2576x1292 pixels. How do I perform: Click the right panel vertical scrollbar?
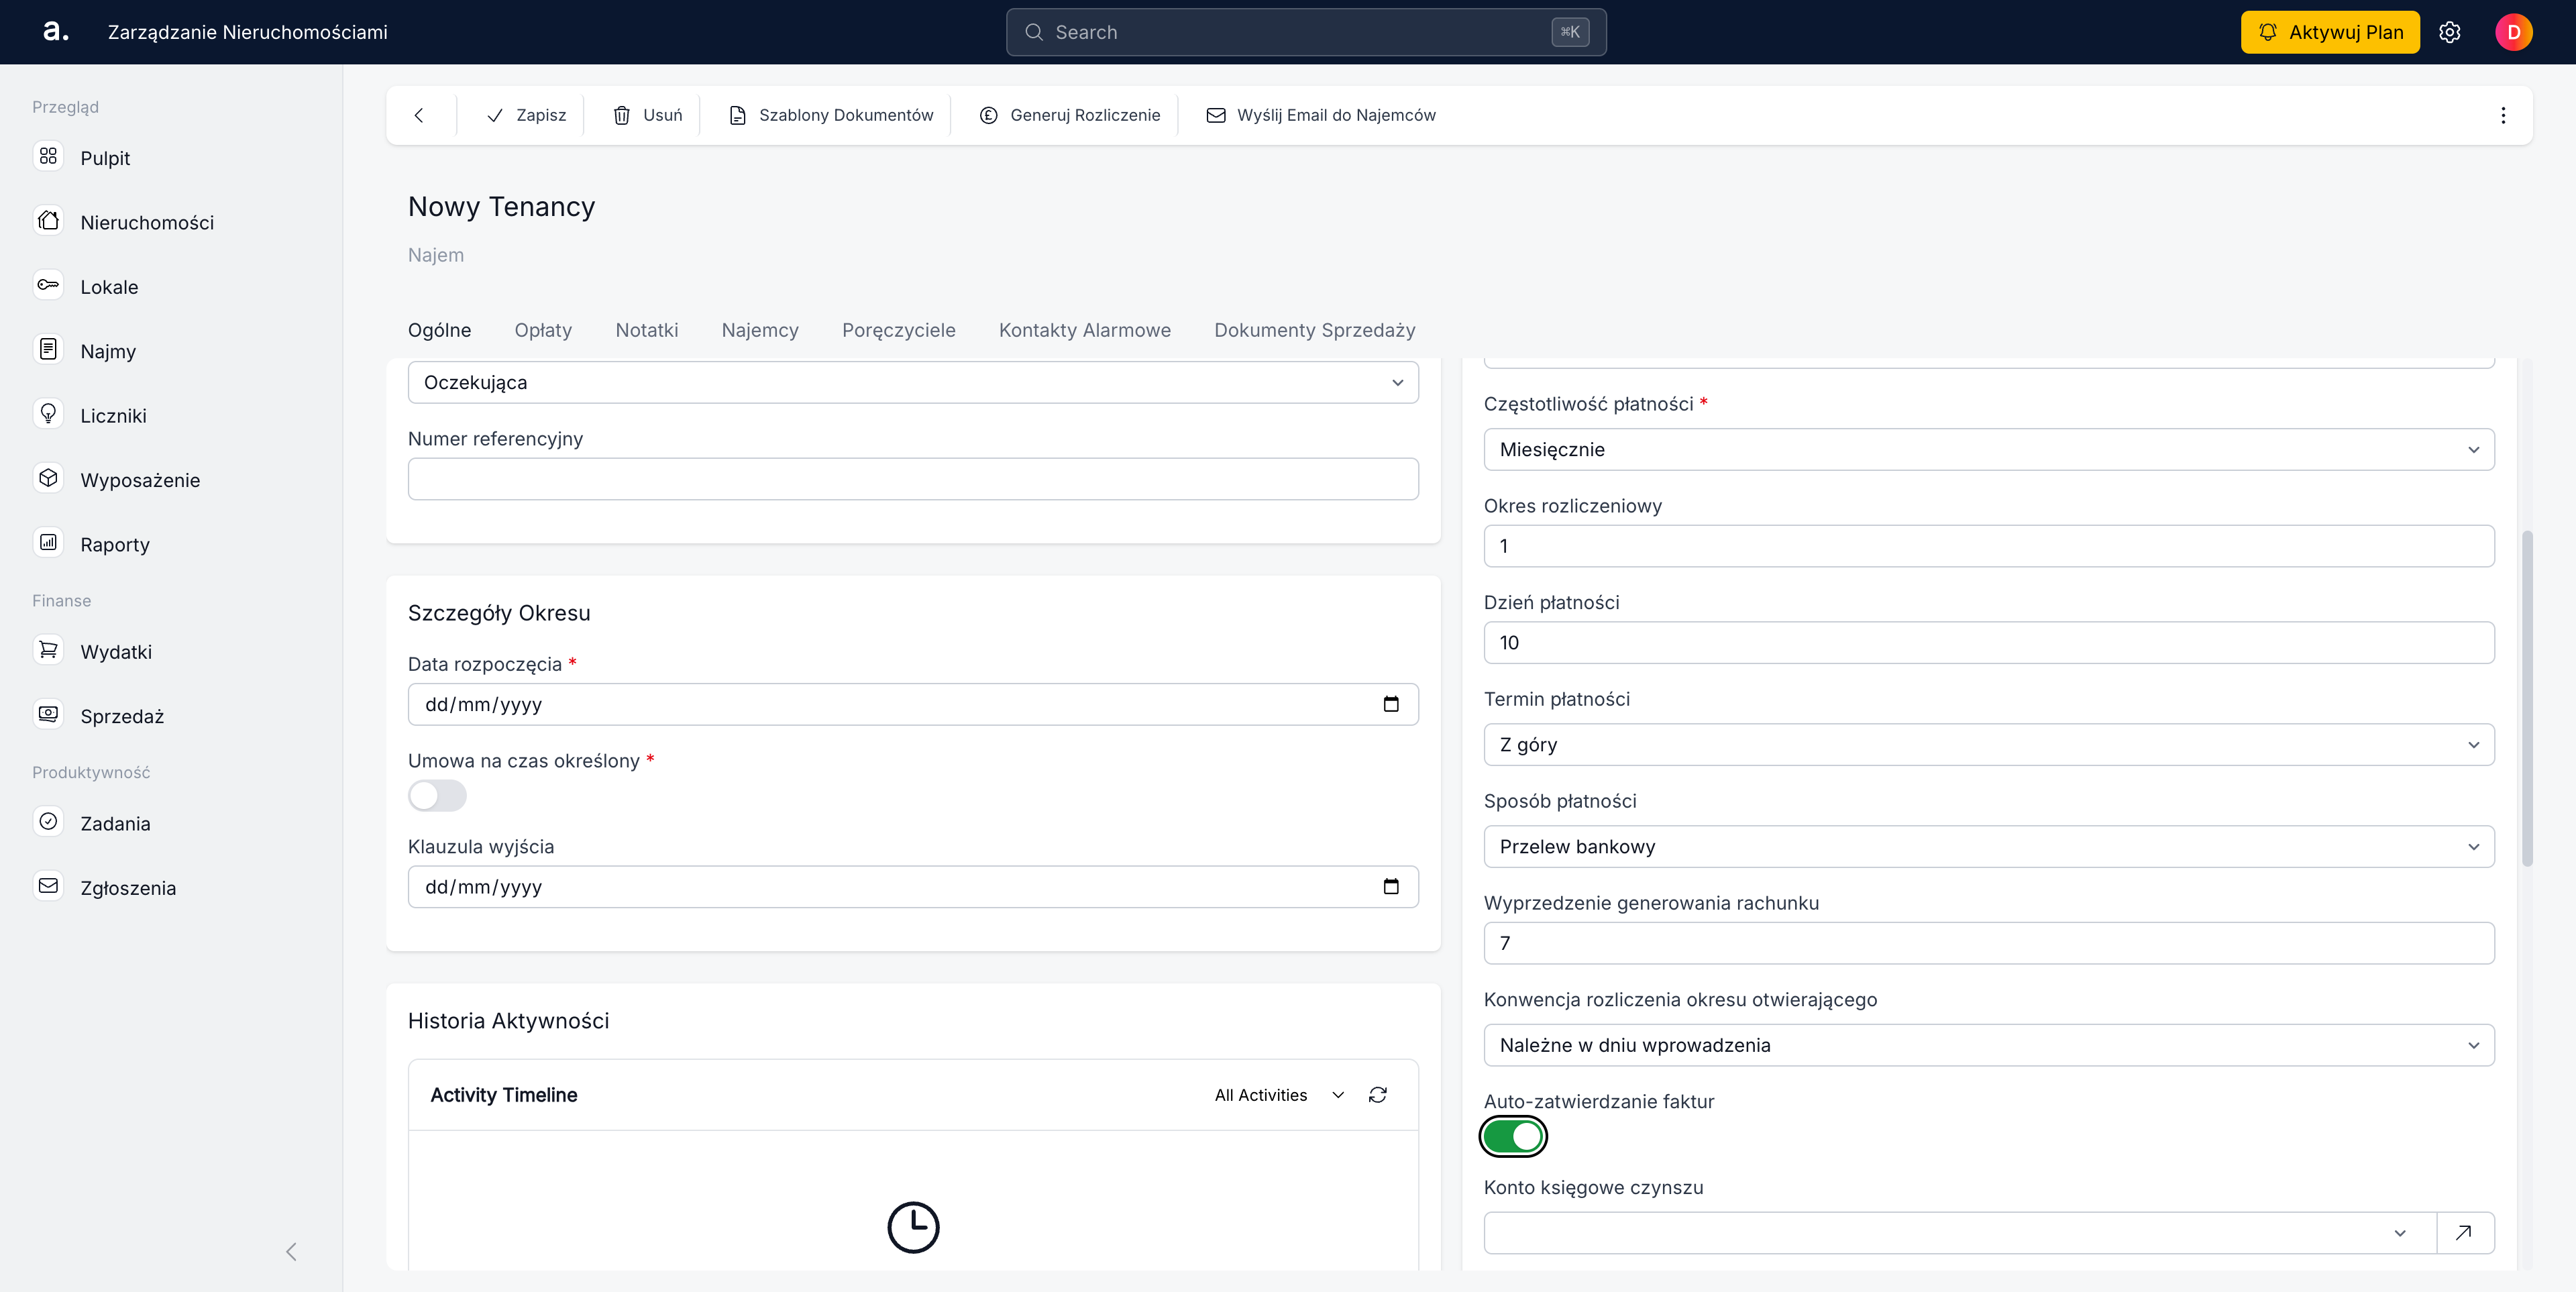click(2527, 698)
